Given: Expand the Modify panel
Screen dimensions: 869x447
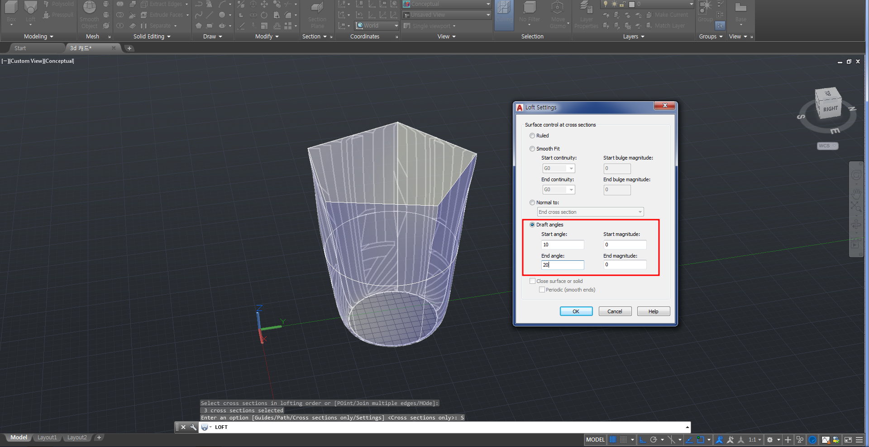Looking at the screenshot, I should point(267,37).
